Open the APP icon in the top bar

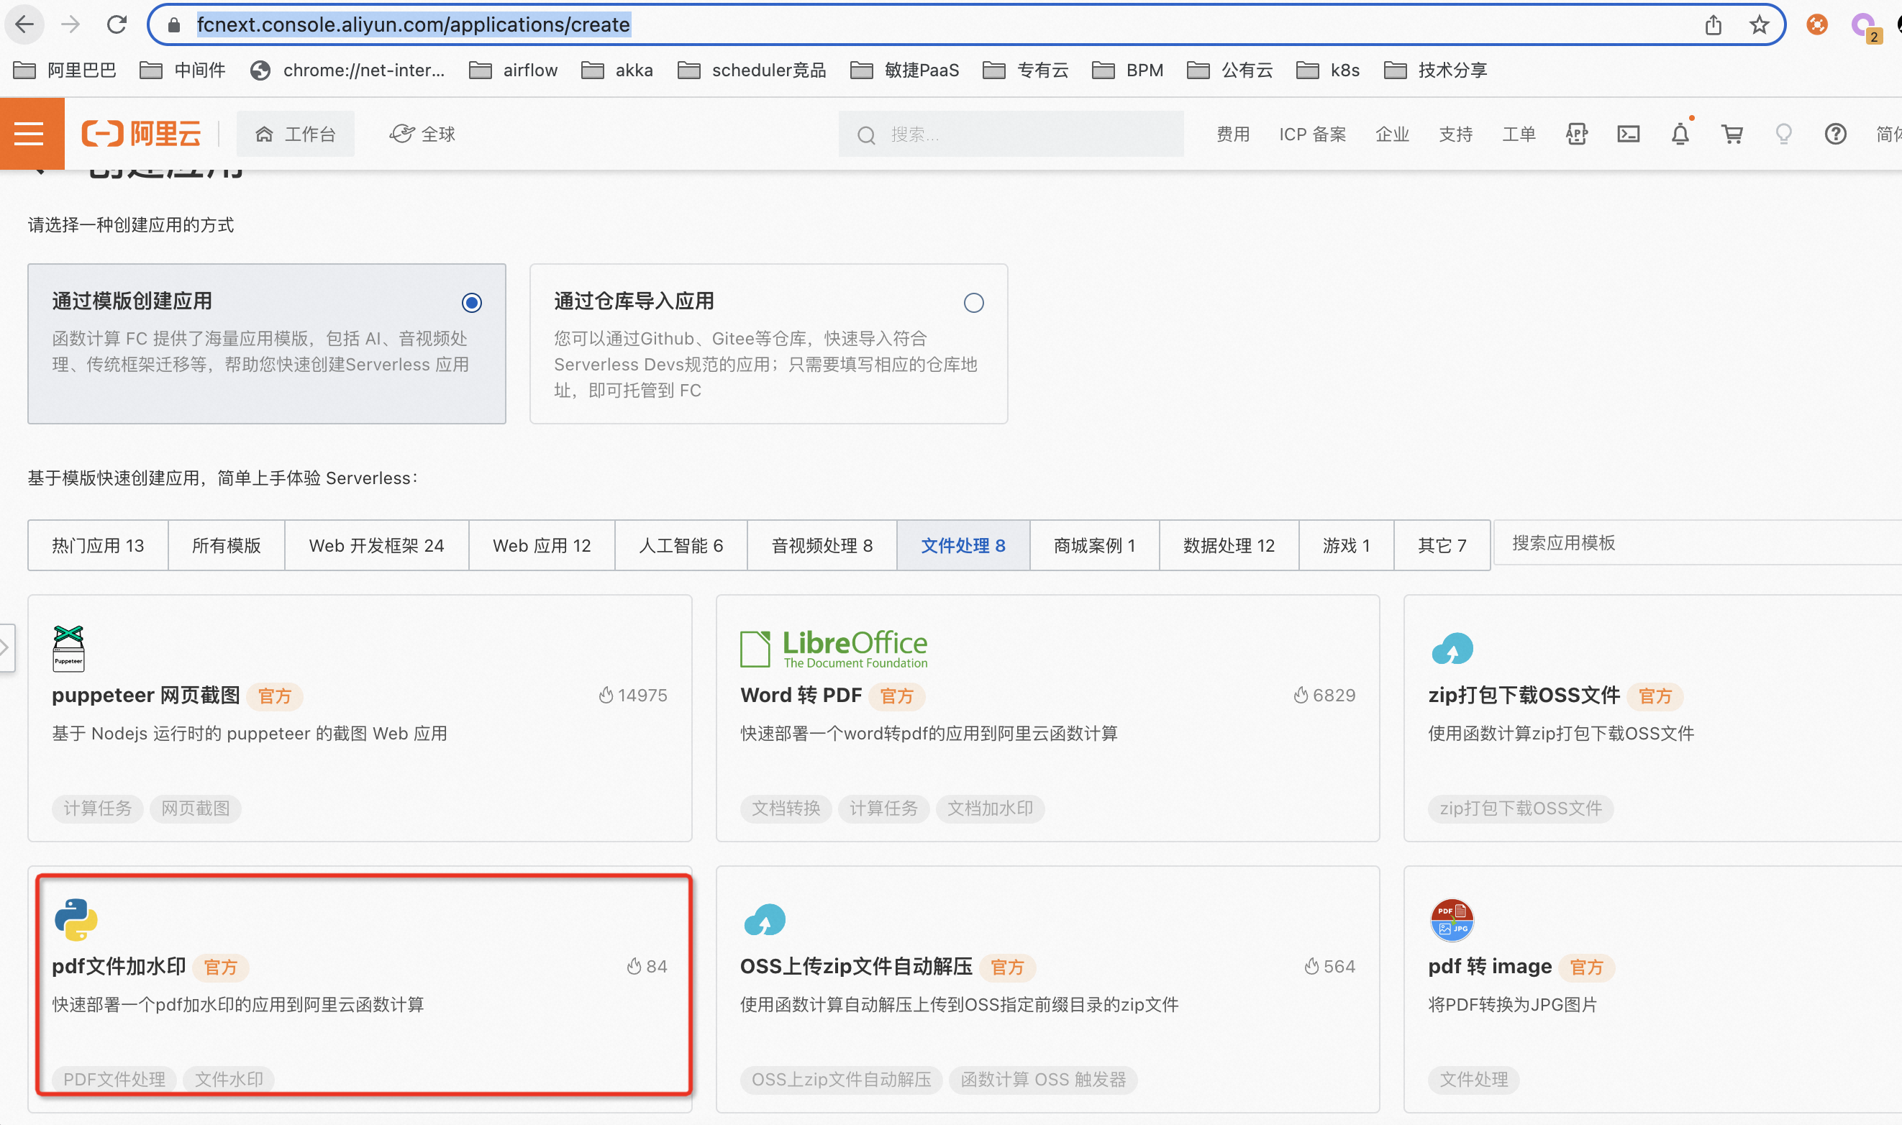[1576, 135]
